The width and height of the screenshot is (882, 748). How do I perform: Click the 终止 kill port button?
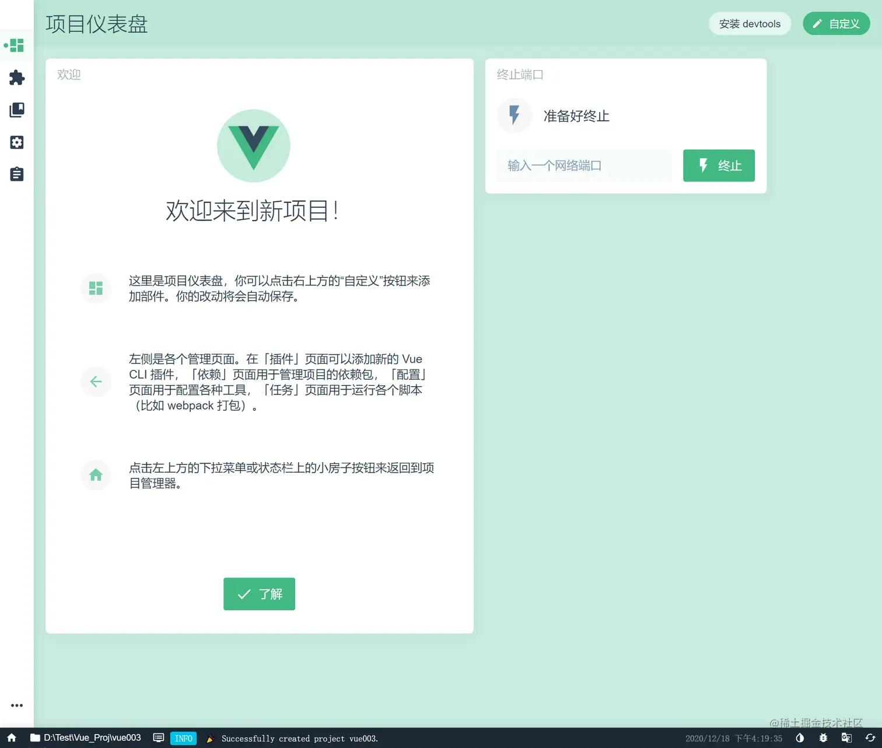click(719, 166)
